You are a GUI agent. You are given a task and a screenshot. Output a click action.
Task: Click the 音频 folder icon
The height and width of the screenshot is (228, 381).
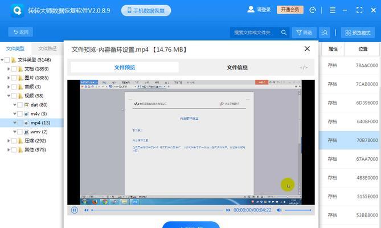[21, 87]
